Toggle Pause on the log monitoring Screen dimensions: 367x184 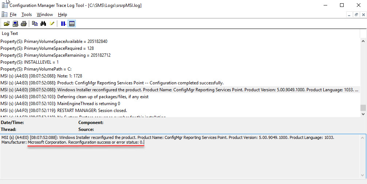coord(63,24)
